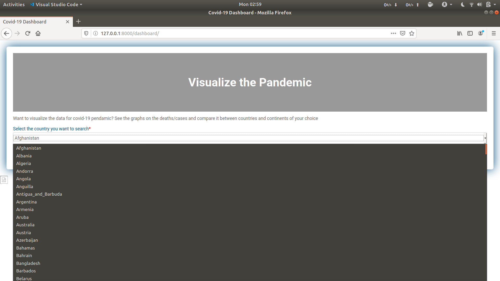
Task: Open the Firefox Library icon
Action: coord(459,33)
